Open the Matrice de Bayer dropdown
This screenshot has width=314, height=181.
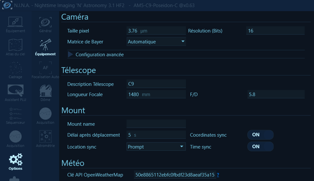click(x=156, y=41)
